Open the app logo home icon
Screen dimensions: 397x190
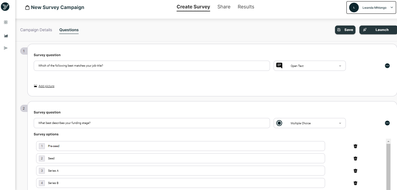5,7
